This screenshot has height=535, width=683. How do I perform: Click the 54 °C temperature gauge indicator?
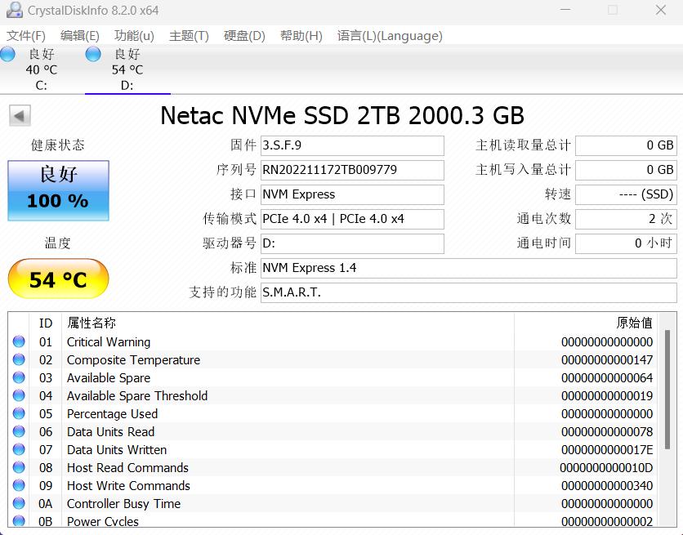[x=57, y=279]
